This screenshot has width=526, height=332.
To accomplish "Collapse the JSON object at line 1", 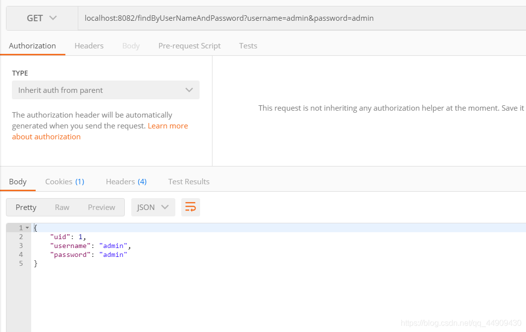I will (x=27, y=228).
